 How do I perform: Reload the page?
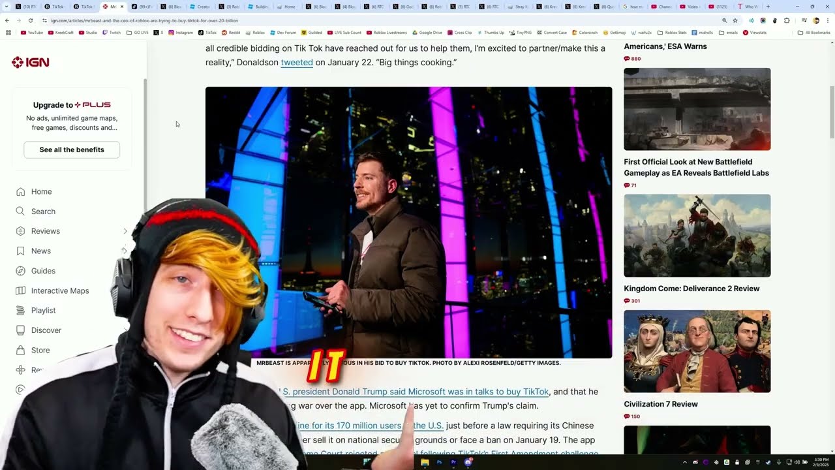(x=30, y=20)
